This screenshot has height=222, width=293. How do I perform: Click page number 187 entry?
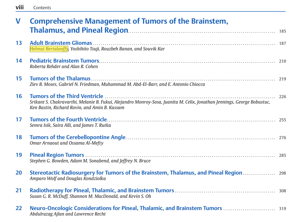[x=282, y=43]
